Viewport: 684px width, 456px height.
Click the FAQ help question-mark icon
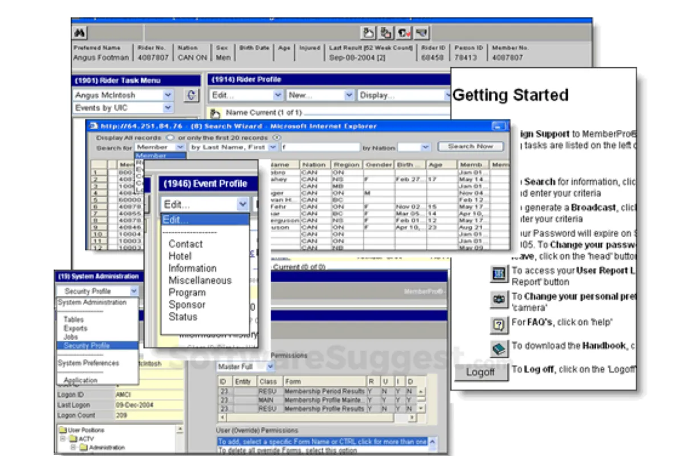point(499,324)
